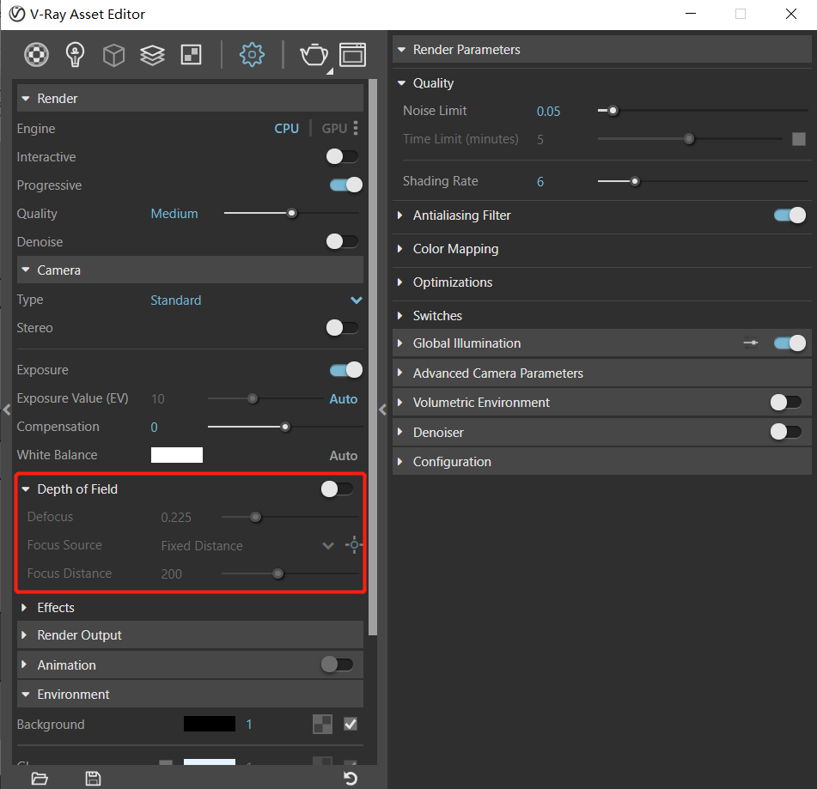Enable Depth of Field switch
Image resolution: width=817 pixels, height=789 pixels.
coord(337,489)
